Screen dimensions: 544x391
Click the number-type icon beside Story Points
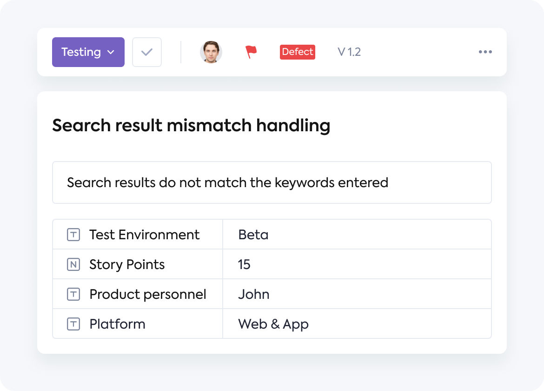[73, 264]
